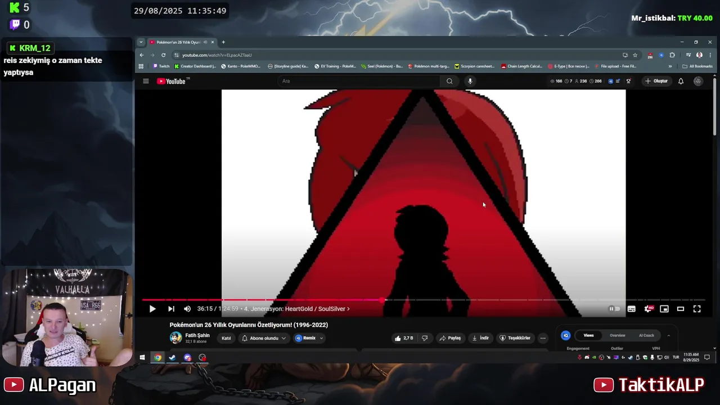Dislike the video with the thumbs down
This screenshot has width=720, height=405.
click(425, 338)
